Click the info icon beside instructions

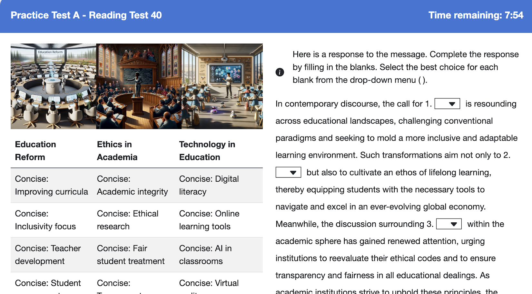point(280,72)
